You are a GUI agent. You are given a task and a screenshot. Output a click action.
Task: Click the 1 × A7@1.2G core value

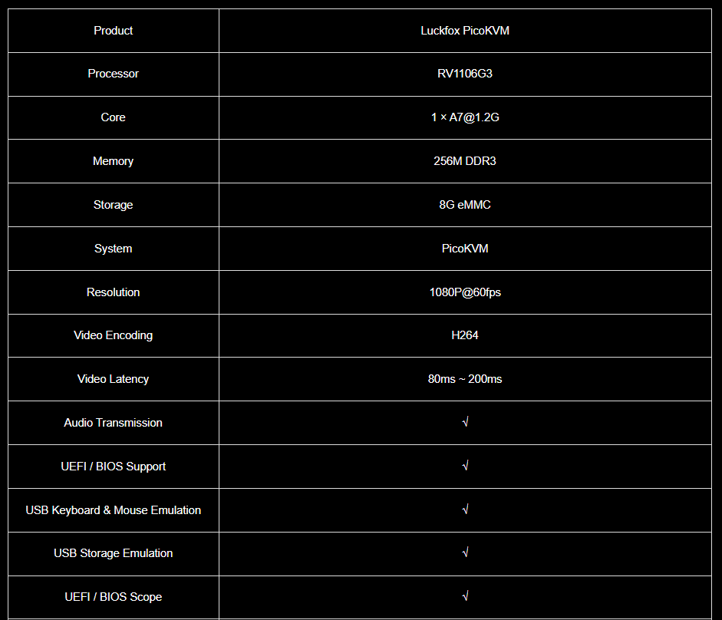point(465,117)
